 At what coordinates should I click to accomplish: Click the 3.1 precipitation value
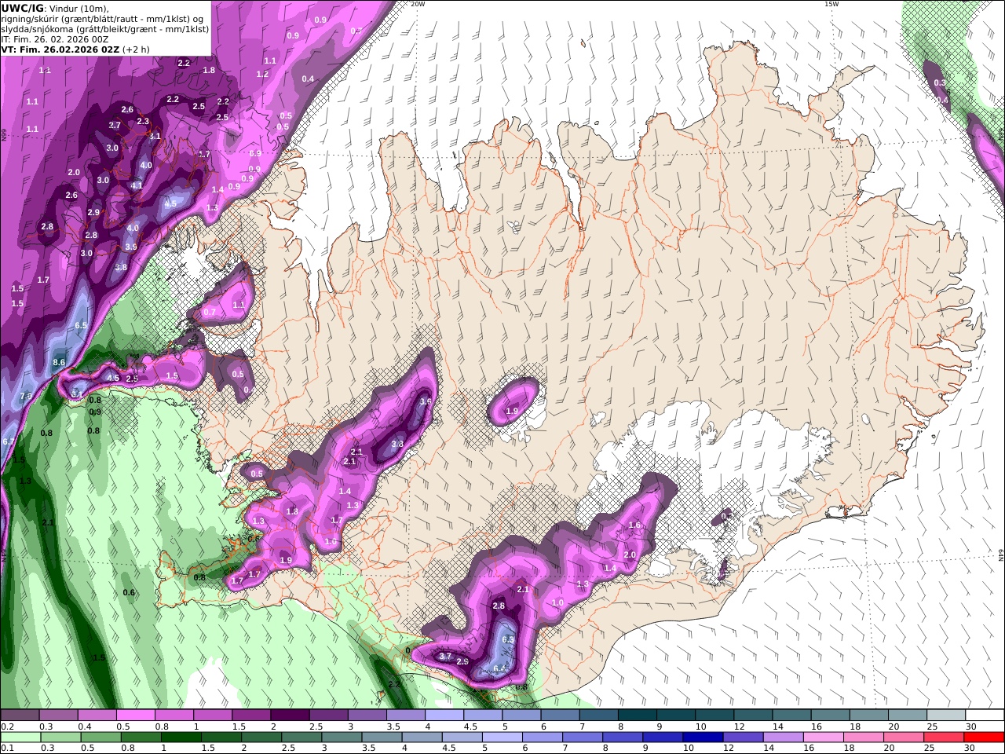[x=155, y=137]
